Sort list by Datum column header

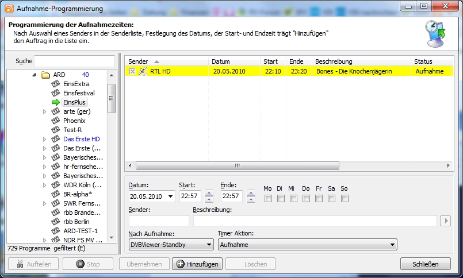(x=233, y=61)
